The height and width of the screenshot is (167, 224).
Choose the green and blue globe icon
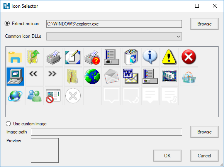click(x=92, y=77)
